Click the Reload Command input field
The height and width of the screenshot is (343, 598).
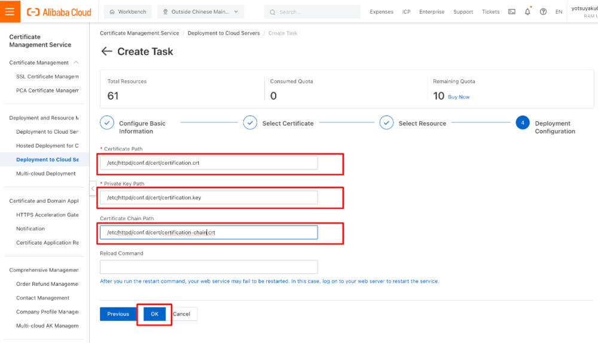(x=209, y=267)
